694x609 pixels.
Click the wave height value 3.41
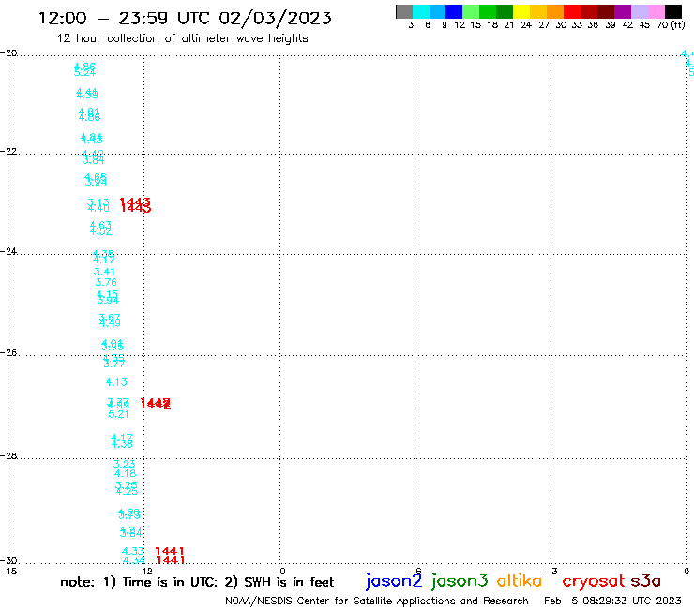tap(104, 272)
